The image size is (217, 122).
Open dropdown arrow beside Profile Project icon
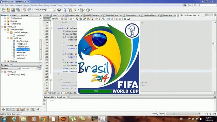[91, 10]
